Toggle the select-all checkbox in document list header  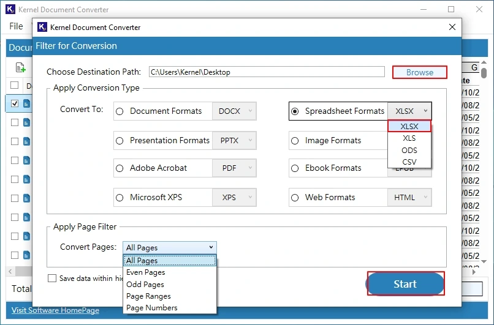(x=15, y=85)
